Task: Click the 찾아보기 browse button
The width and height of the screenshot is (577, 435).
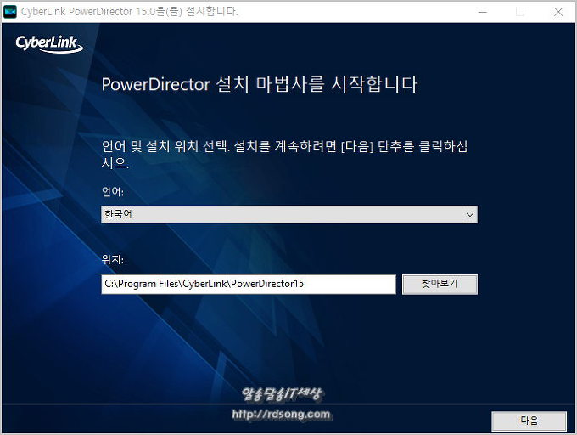Action: pos(440,284)
